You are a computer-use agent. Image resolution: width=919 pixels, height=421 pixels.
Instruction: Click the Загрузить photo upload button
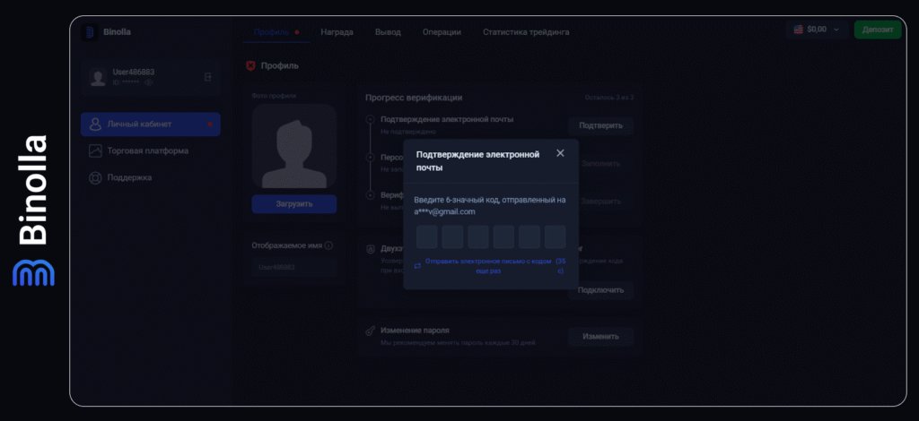[294, 203]
